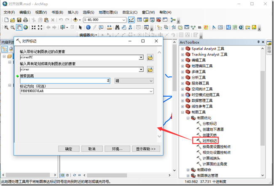
Task: Open the 视图(V) menu
Action: pyautogui.click(x=41, y=12)
